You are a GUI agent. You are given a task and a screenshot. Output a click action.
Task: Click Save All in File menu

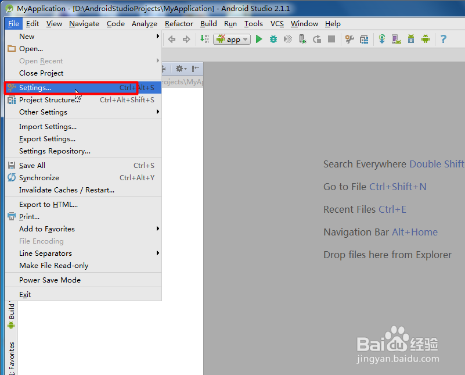pos(83,165)
